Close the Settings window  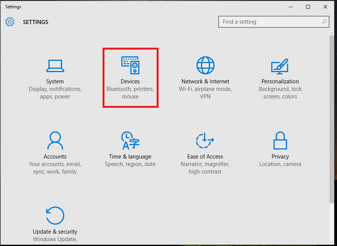[x=325, y=7]
